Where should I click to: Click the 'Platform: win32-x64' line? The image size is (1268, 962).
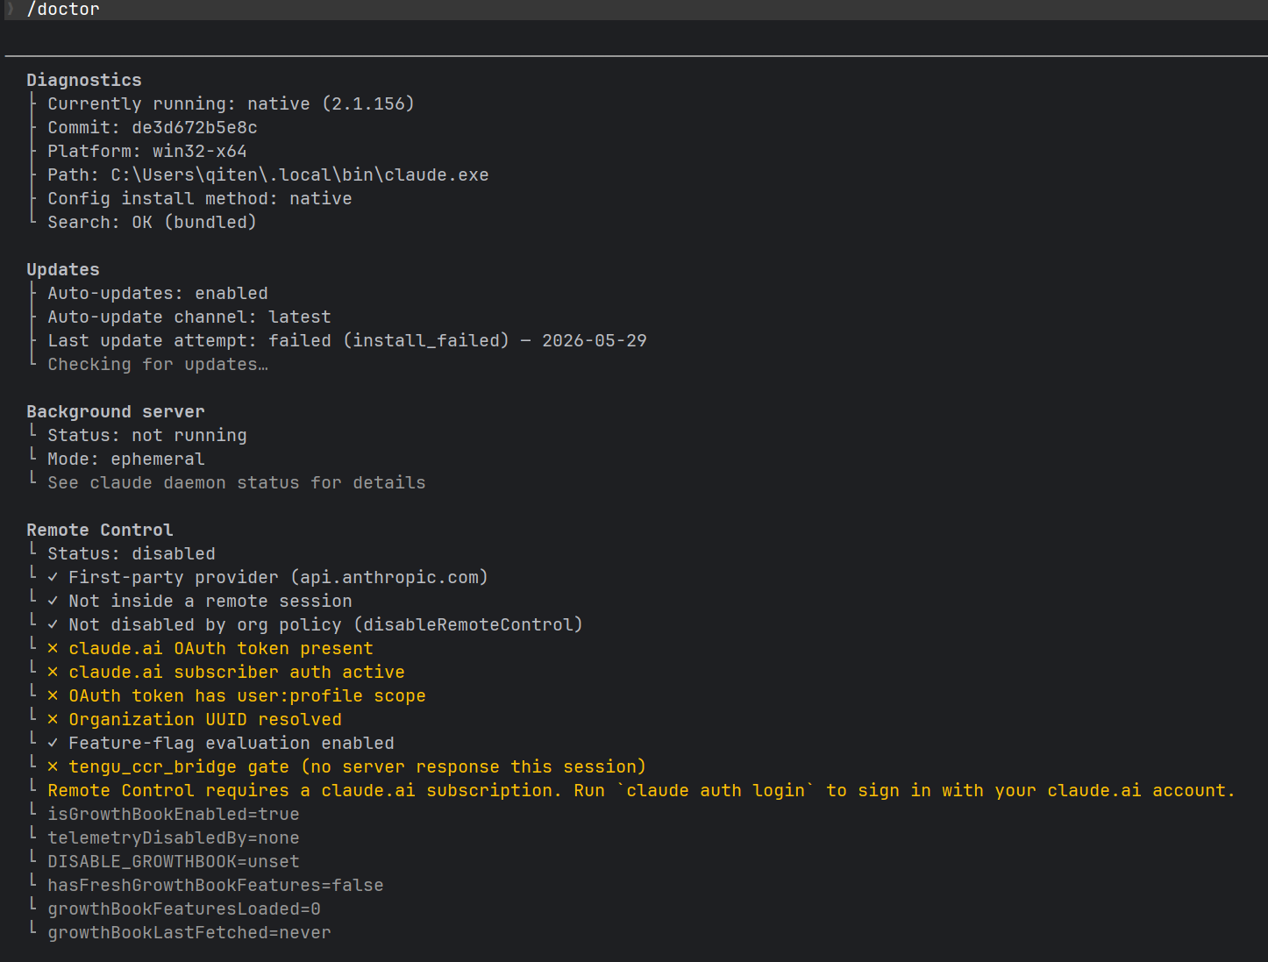(x=147, y=152)
